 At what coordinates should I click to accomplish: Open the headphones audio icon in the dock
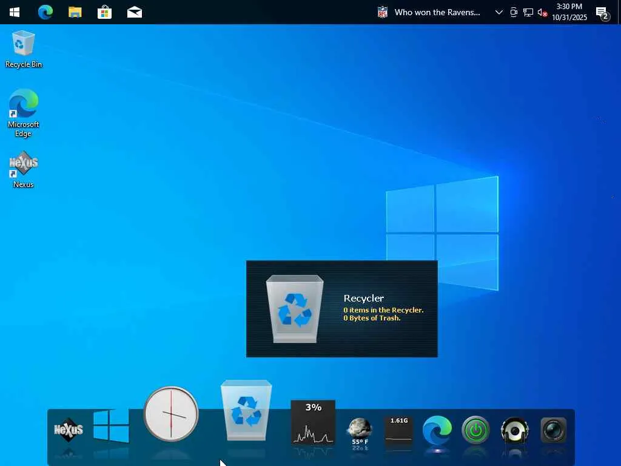click(514, 430)
